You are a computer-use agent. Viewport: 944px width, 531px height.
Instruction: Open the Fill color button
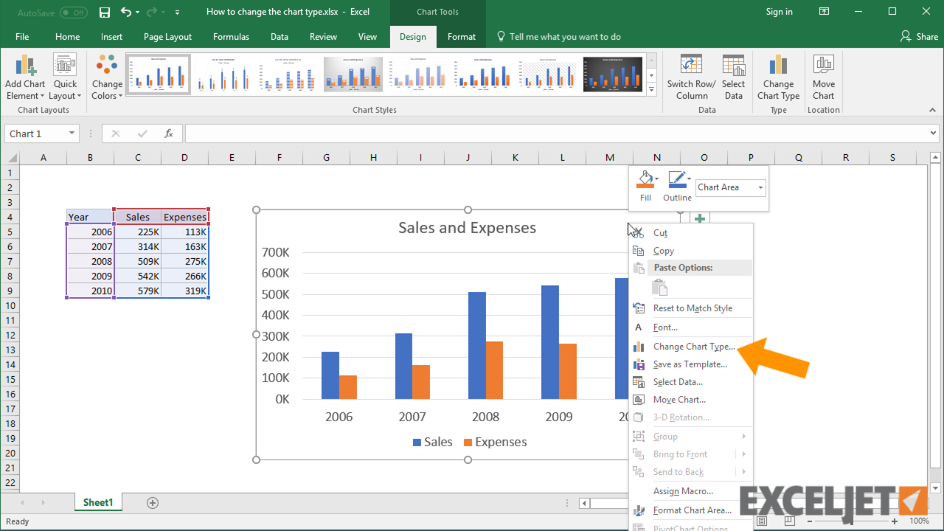click(645, 180)
